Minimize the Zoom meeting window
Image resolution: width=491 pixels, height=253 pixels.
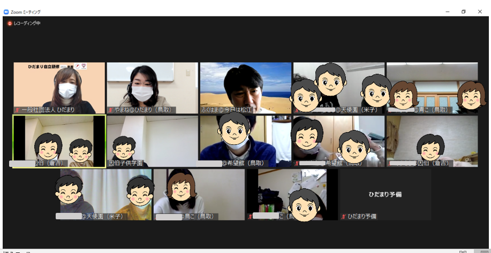pyautogui.click(x=448, y=12)
